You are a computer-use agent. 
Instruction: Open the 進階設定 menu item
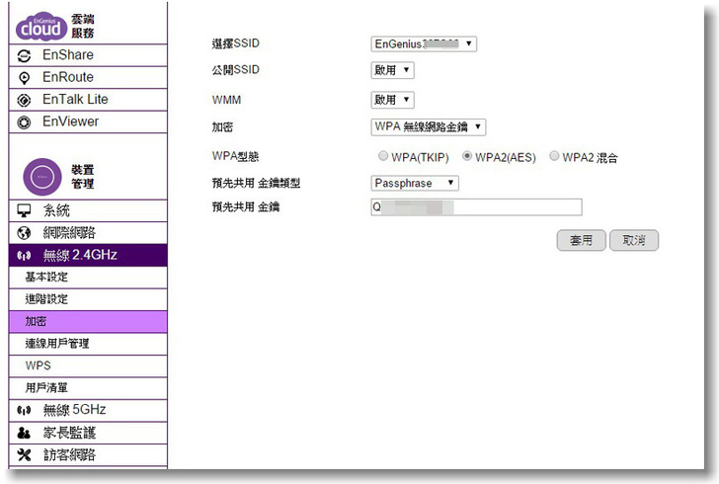(x=46, y=299)
